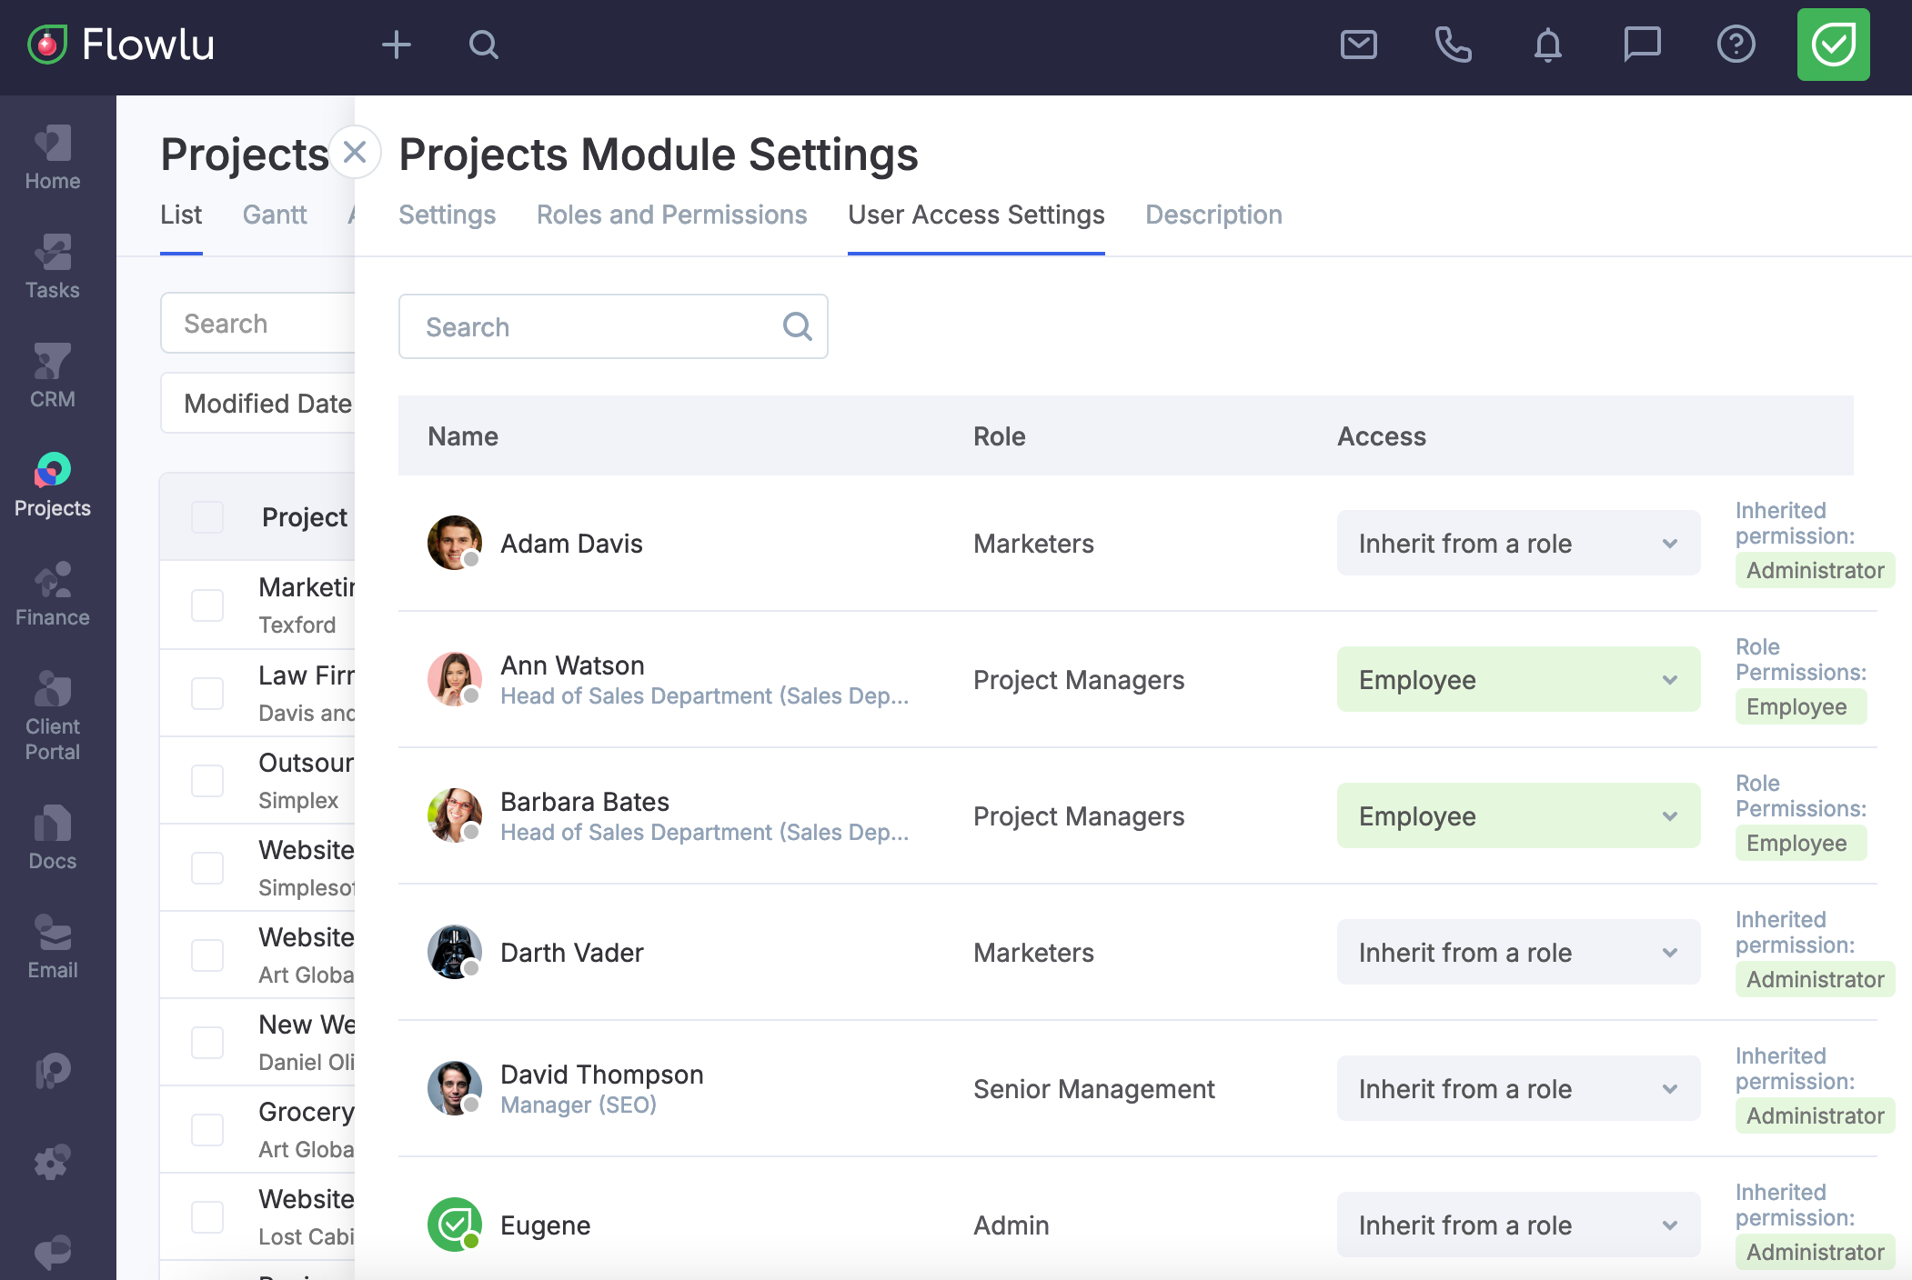Click the help question mark icon
This screenshot has width=1912, height=1280.
click(x=1736, y=45)
